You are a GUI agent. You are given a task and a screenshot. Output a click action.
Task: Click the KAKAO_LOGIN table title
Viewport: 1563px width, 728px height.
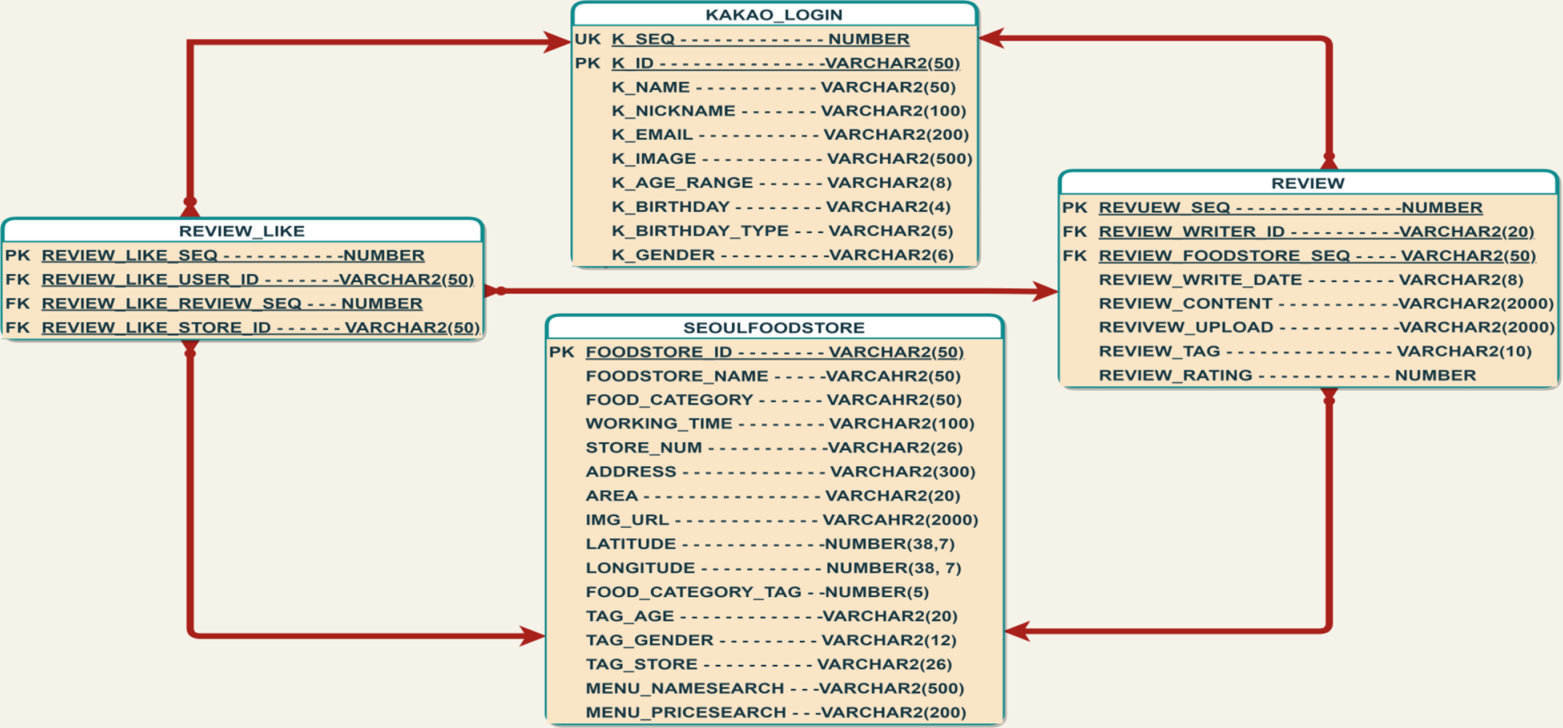coord(774,14)
